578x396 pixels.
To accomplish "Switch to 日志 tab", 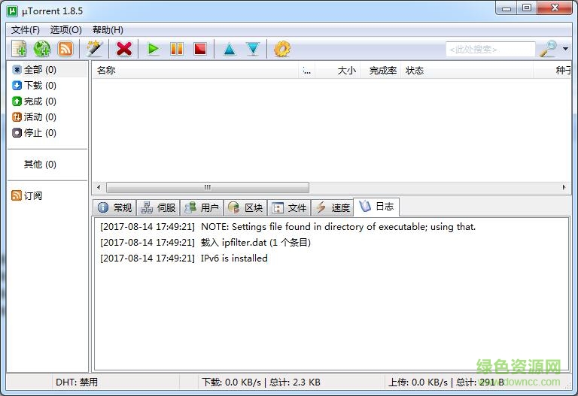I will click(x=376, y=207).
